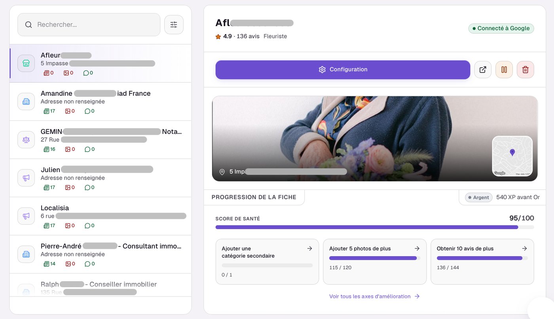The height and width of the screenshot is (319, 554).
Task: Click the location pin on cover photo
Action: point(222,172)
